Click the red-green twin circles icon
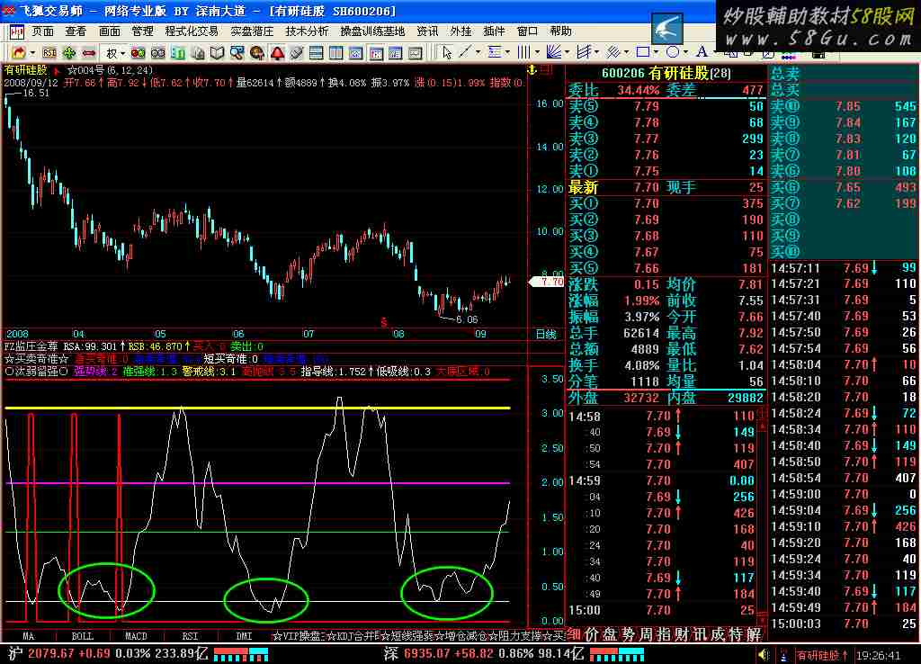 click(x=138, y=53)
